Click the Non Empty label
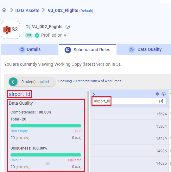The width and height of the screenshot is (171, 172). coord(19,131)
